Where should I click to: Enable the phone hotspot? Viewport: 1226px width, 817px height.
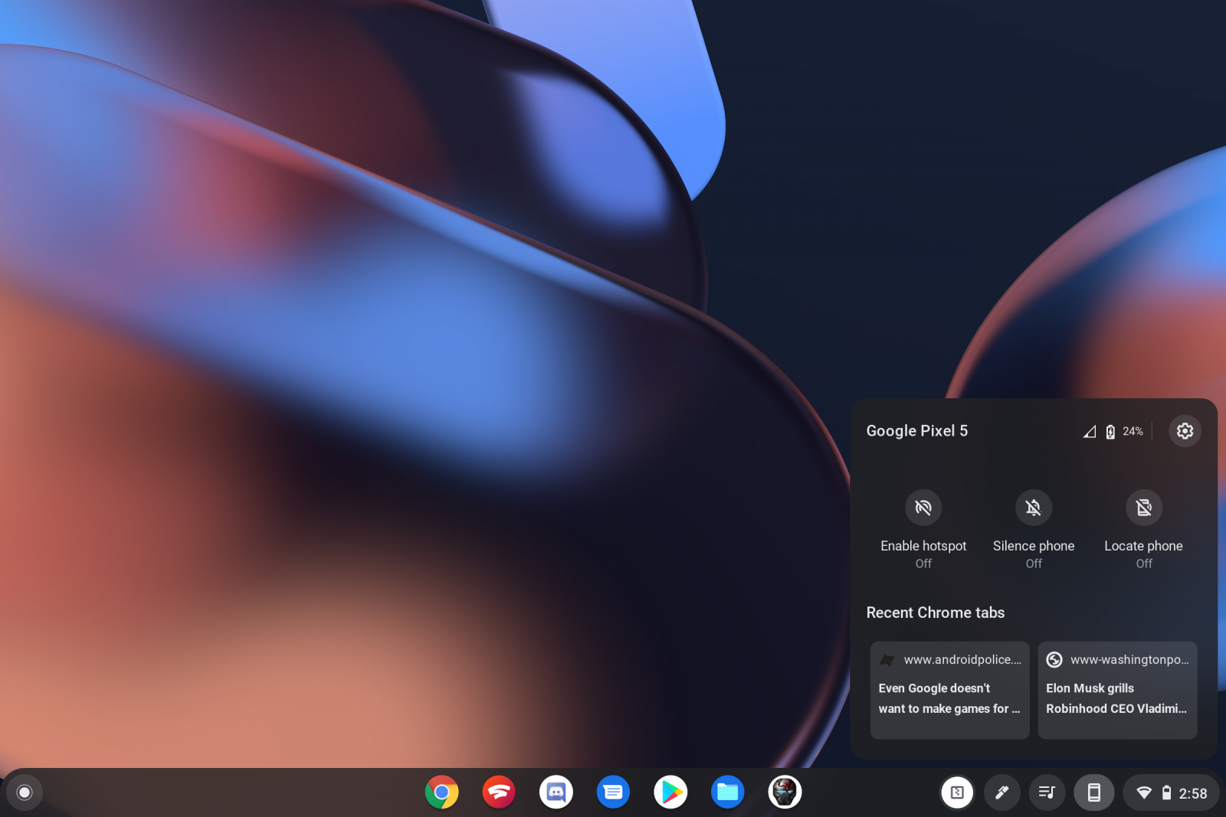click(x=923, y=507)
